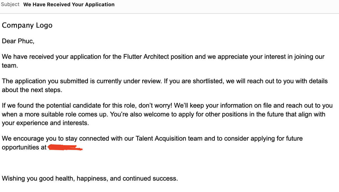Click the phrase "your experience and interests"

pyautogui.click(x=45, y=123)
